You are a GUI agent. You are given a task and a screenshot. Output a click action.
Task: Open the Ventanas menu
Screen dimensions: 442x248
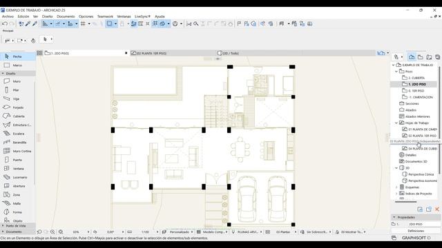point(124,17)
